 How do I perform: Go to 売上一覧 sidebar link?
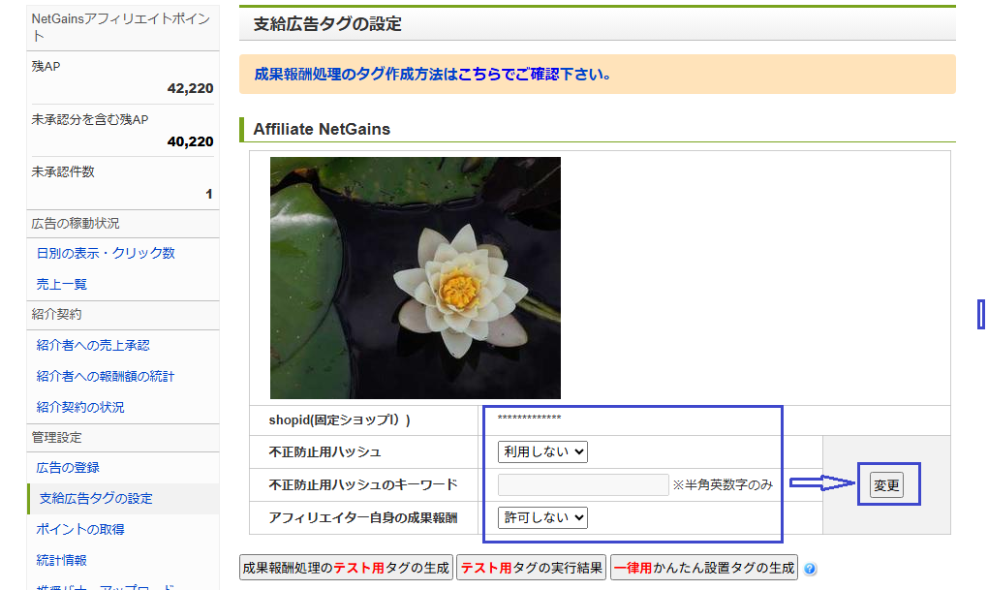62,284
